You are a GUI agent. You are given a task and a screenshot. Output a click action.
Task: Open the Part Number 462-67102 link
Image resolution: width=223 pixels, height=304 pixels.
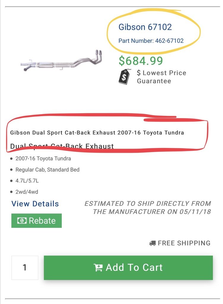(151, 41)
